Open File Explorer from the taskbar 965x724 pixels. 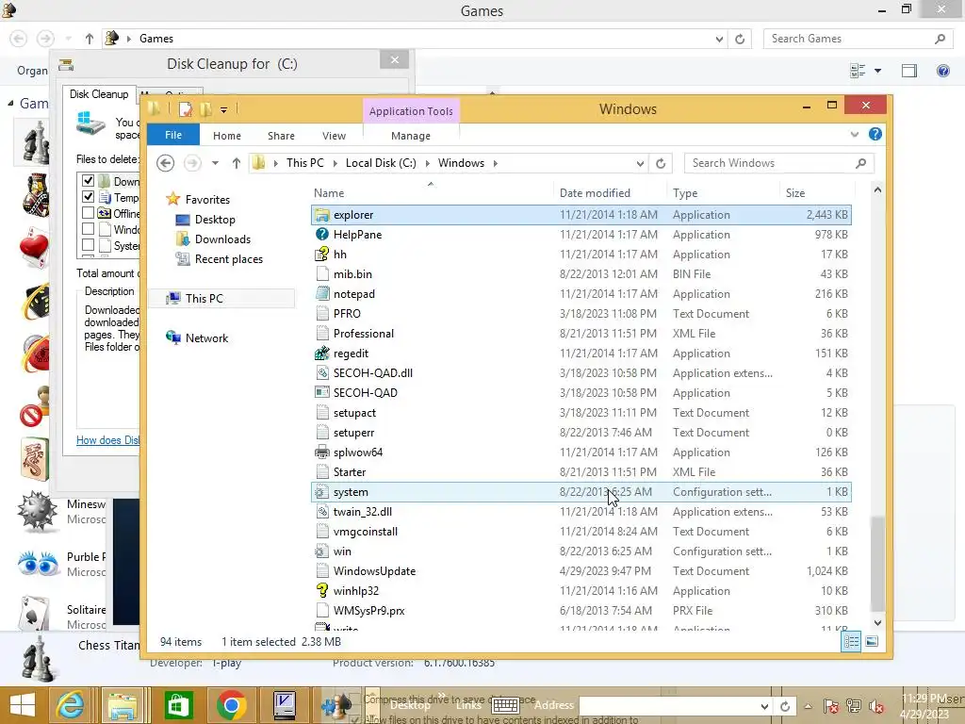point(123,705)
